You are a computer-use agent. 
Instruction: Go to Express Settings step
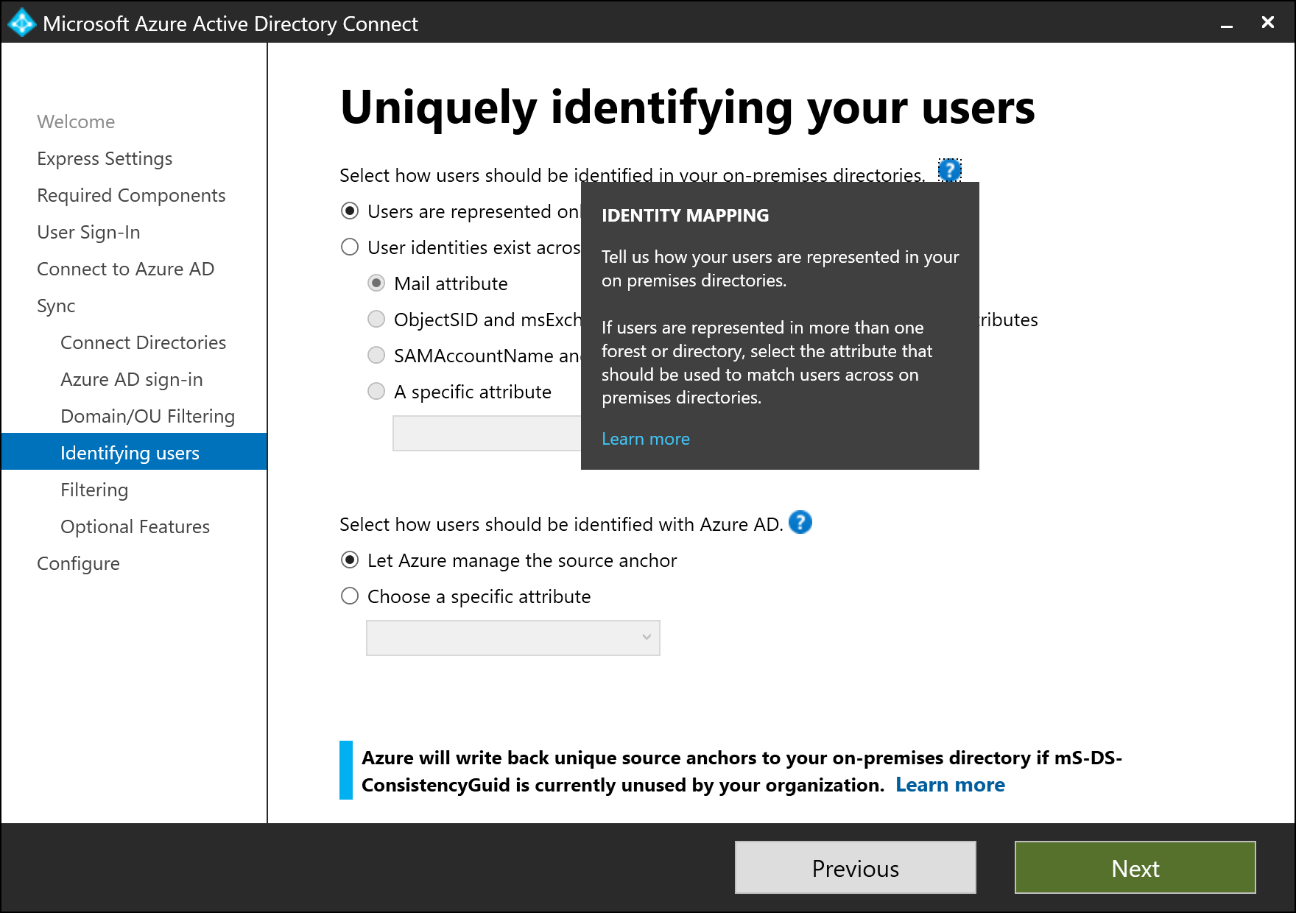(x=105, y=158)
